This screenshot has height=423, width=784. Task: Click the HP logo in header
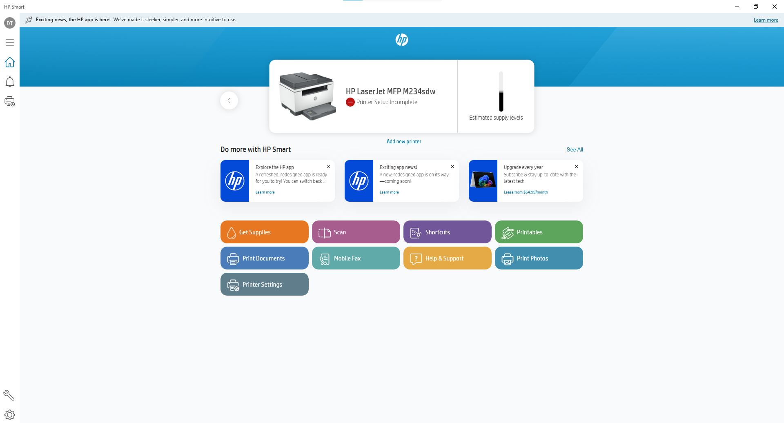402,40
